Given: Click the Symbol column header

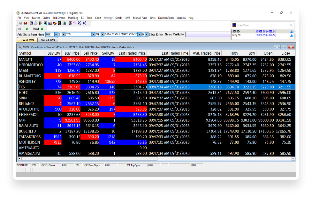Looking at the screenshot, I should [31, 53].
